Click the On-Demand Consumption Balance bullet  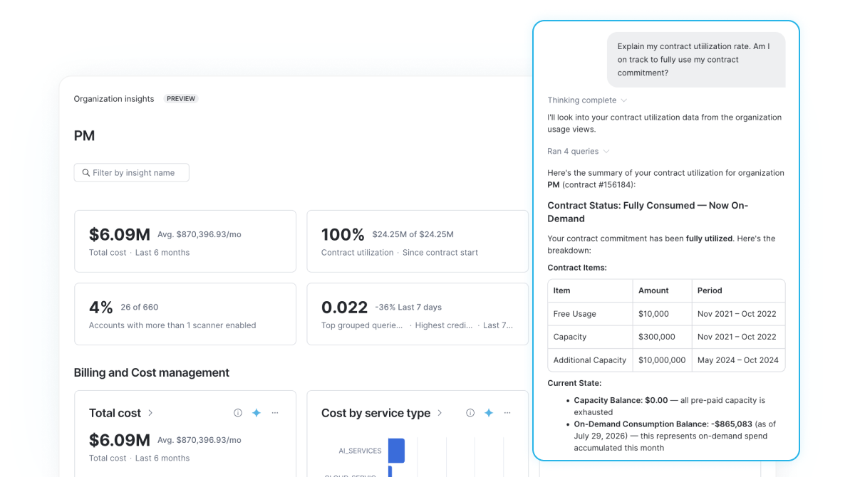(x=675, y=436)
